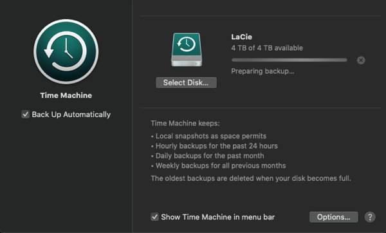The width and height of the screenshot is (386, 233).
Task: Click the LaCie disk name
Action: click(241, 37)
